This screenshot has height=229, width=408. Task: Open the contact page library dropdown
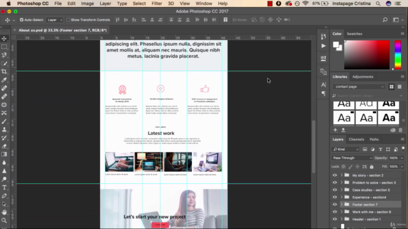coord(359,87)
